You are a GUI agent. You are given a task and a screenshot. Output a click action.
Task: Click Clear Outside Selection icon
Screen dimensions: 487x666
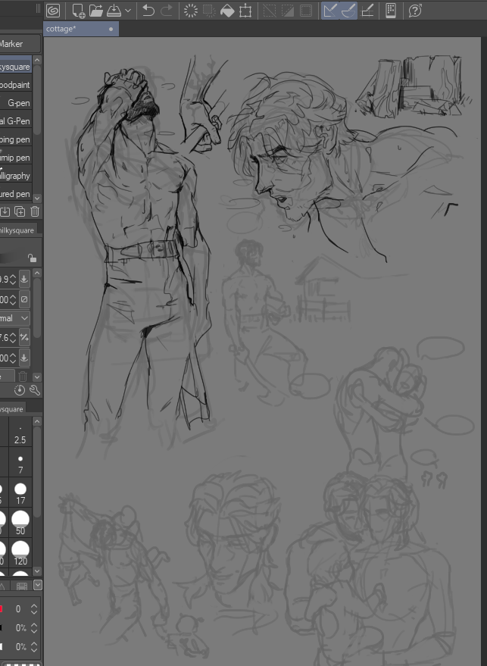coord(209,11)
